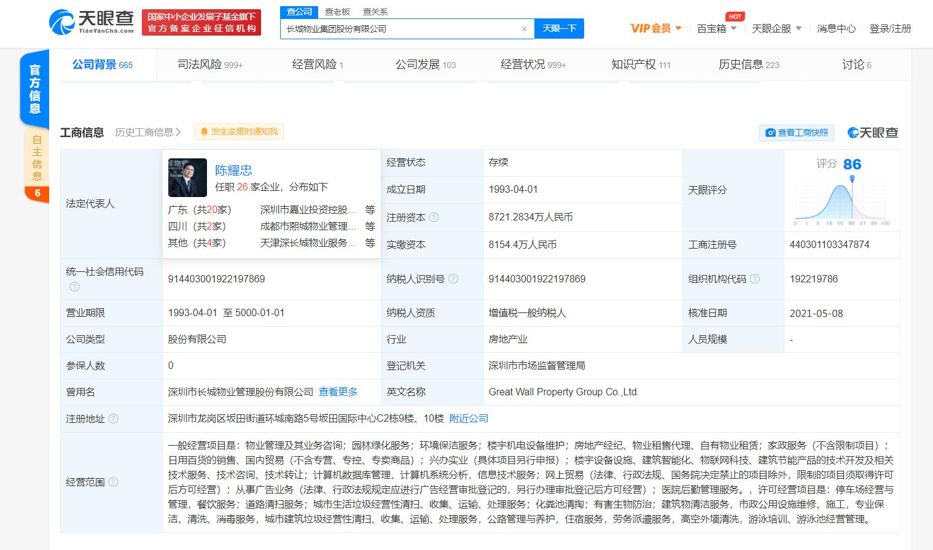Click 注册资本 value 8721.2834万人民币

(531, 217)
